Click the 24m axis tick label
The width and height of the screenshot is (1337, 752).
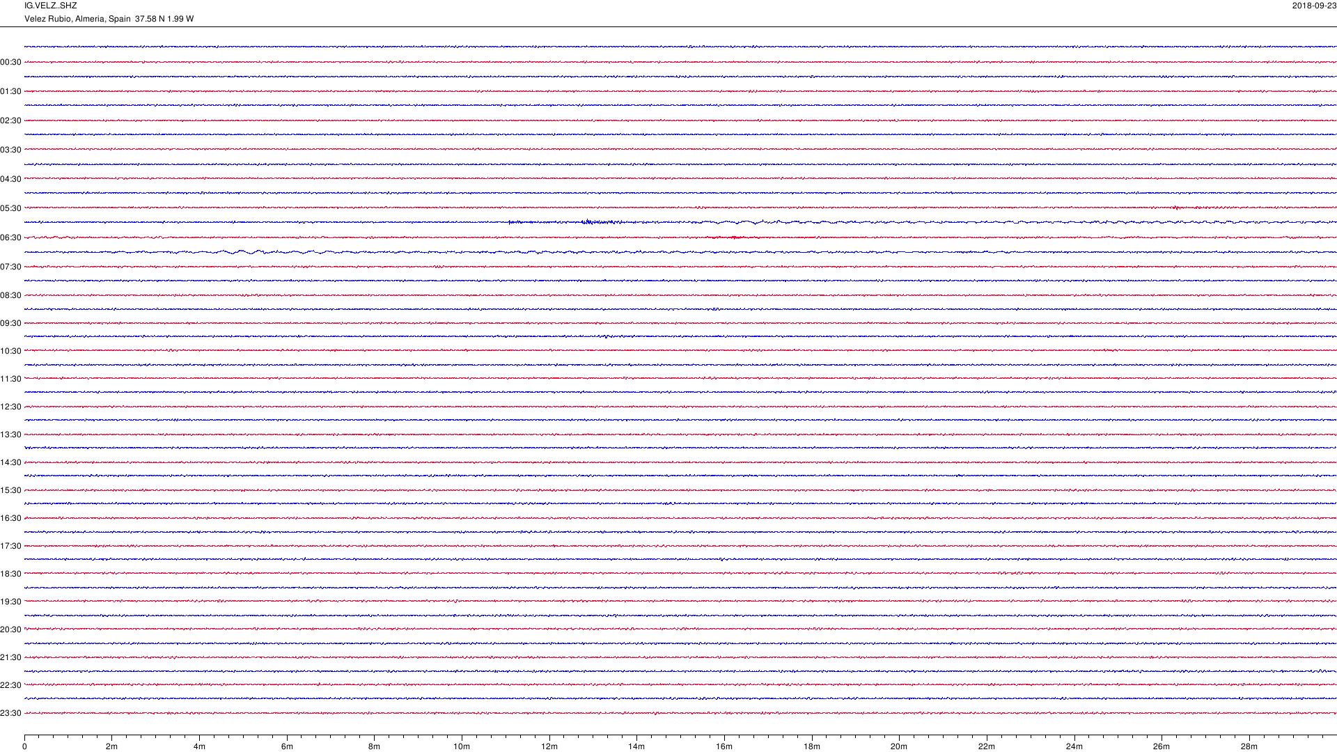tap(1074, 746)
